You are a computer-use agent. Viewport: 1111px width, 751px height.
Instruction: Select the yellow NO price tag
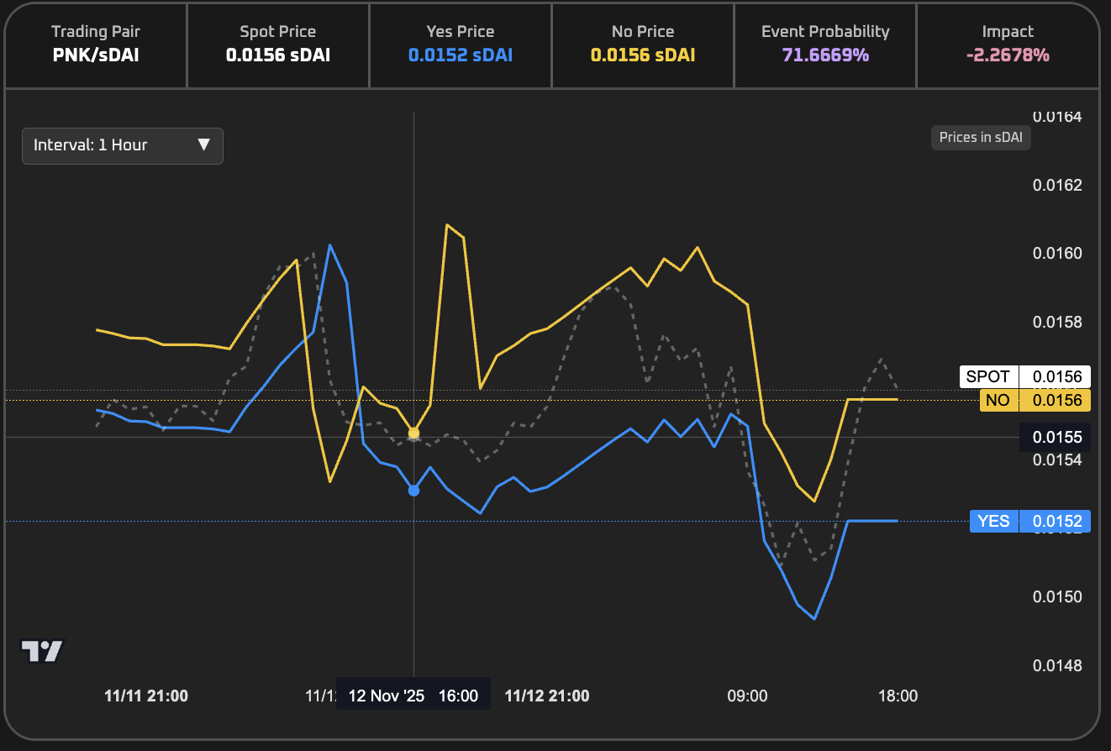[998, 401]
